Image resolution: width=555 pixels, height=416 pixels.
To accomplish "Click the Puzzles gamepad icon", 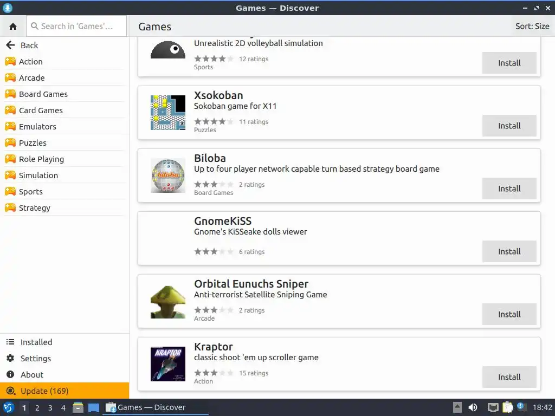I will click(10, 142).
